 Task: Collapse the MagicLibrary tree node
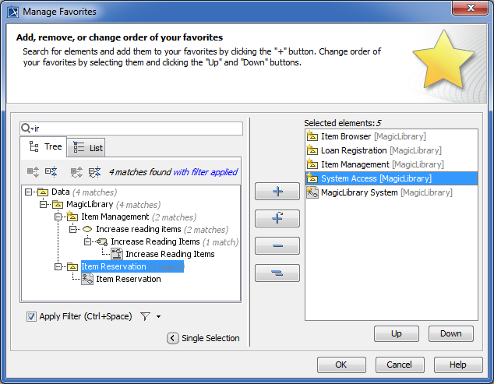(43, 204)
